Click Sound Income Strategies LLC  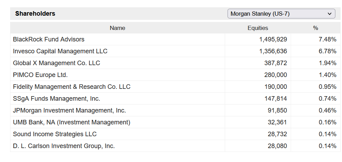54,134
